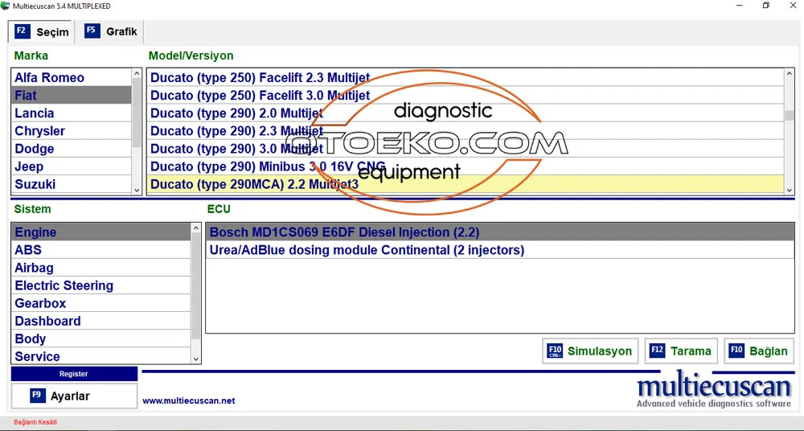Restore the Multiecuscan window size
This screenshot has height=431, width=804.
[766, 6]
